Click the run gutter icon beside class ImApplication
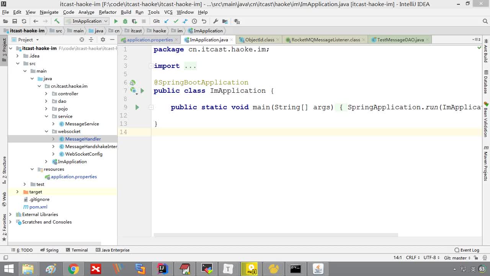Screen dimensions: 490x276 point(142,91)
